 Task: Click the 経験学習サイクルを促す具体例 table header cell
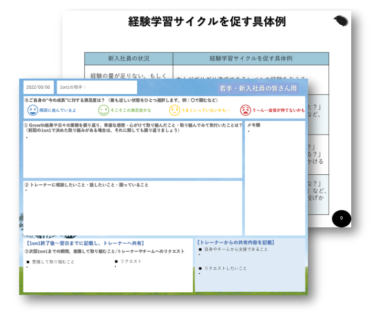tap(251, 58)
